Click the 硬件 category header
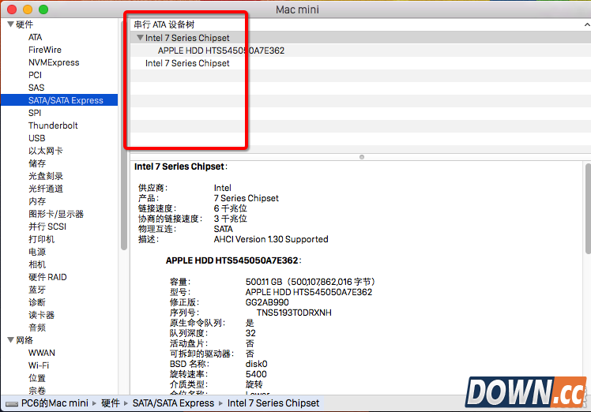 coord(24,24)
